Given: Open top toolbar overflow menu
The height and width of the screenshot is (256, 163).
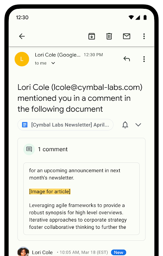Looking at the screenshot, I should tap(144, 36).
